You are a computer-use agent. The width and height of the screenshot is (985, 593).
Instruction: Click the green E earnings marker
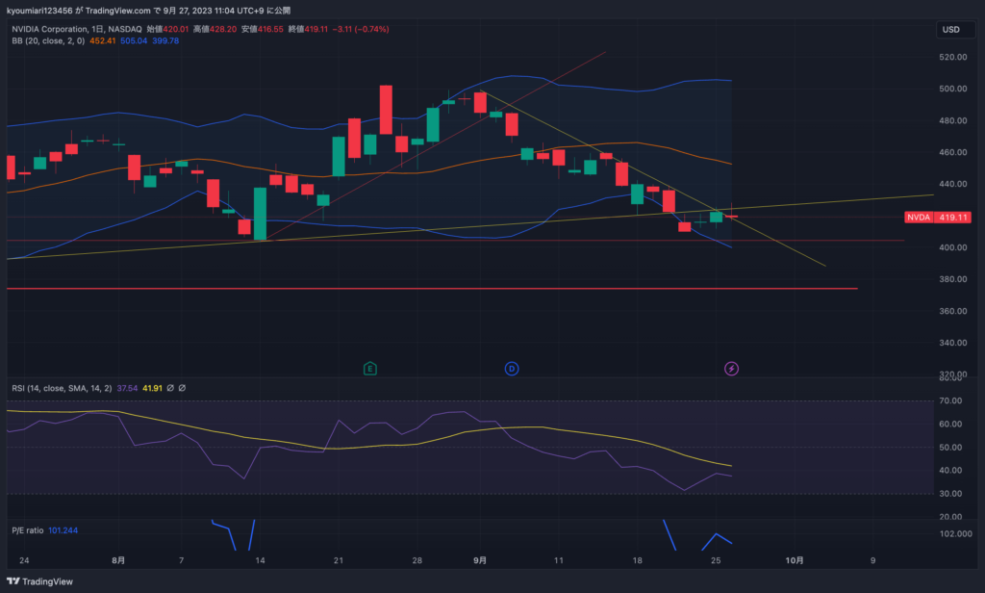370,369
